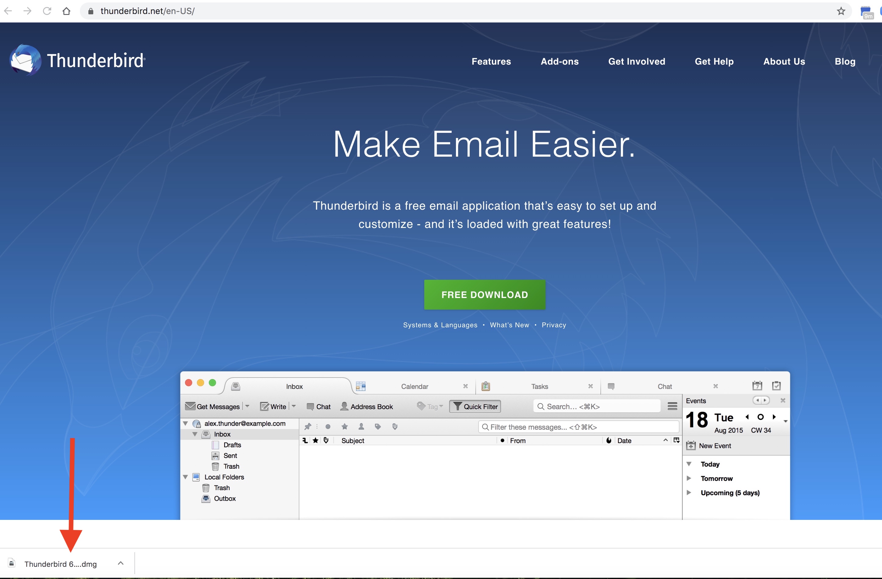Click the New Event button

(709, 445)
